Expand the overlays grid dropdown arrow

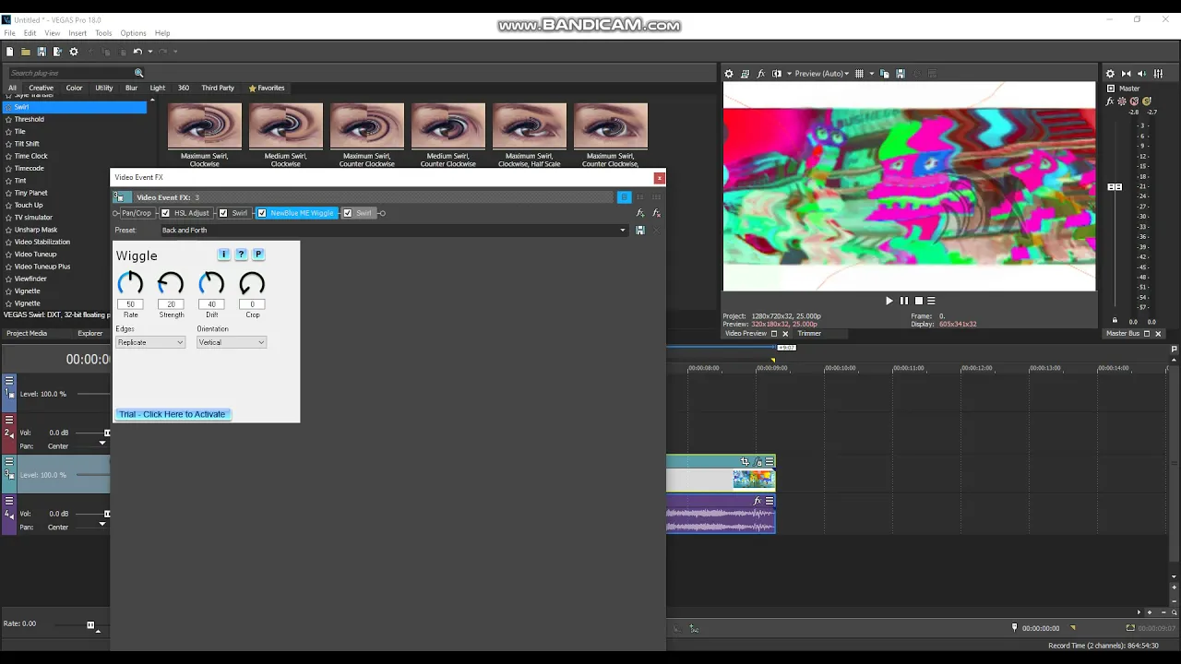871,74
